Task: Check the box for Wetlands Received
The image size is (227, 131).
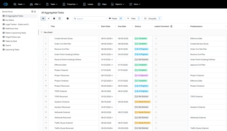Action: [x=40, y=117]
